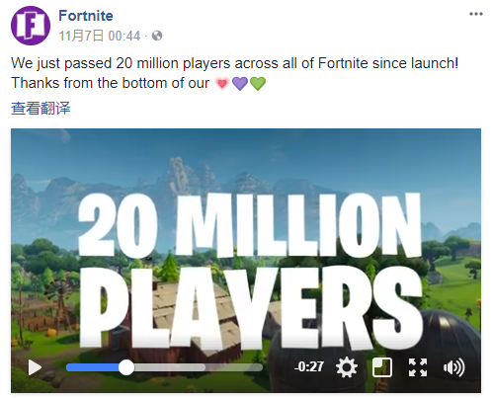Click the video progress slider handle
492x398 pixels.
126,367
